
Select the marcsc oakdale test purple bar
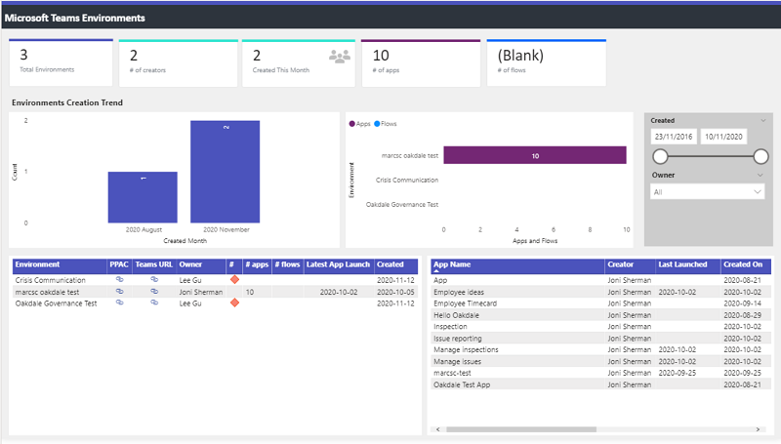[x=534, y=155]
